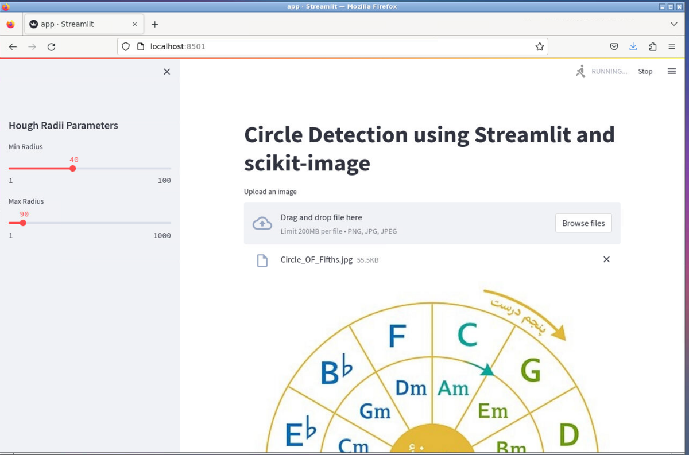Click the Max Radius upper limit 1000
Image resolution: width=689 pixels, height=455 pixels.
(x=162, y=236)
